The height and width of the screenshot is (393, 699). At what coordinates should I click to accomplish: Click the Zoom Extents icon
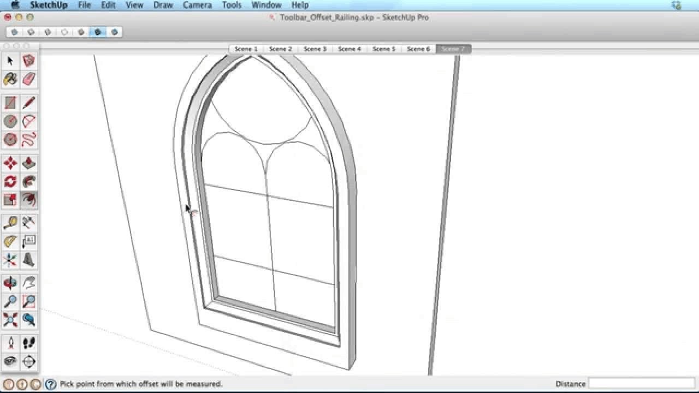point(10,319)
